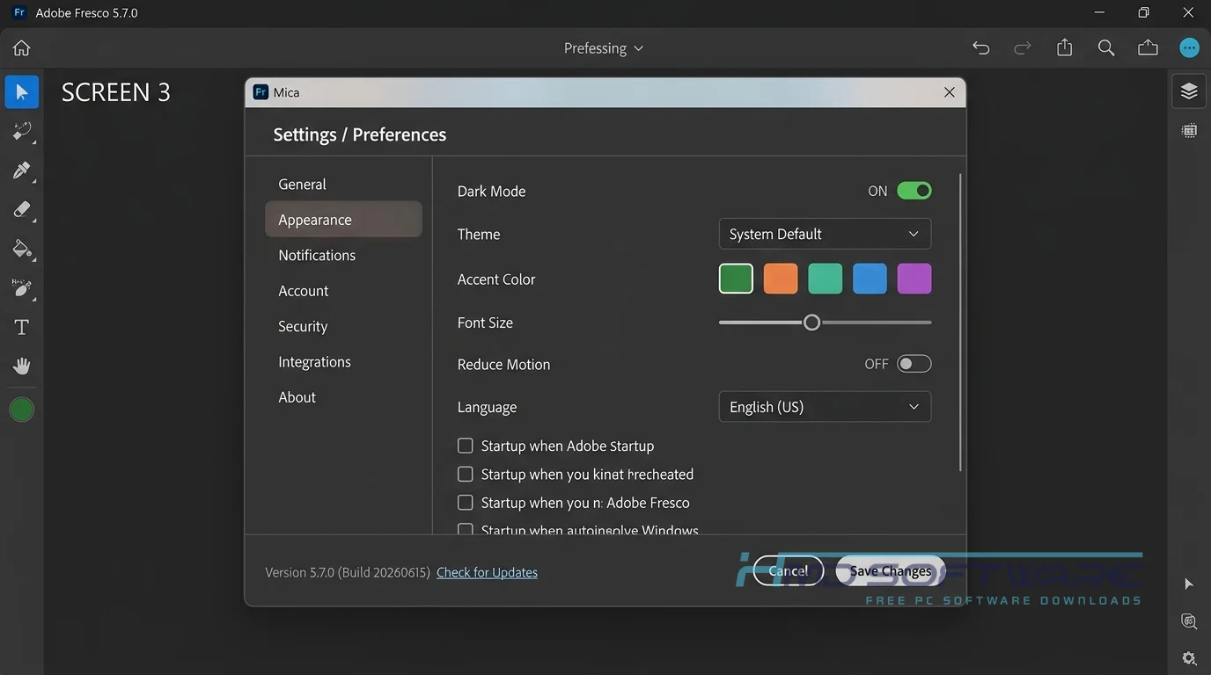
Task: Click the Fr logo in Mica dialog title
Action: [261, 92]
